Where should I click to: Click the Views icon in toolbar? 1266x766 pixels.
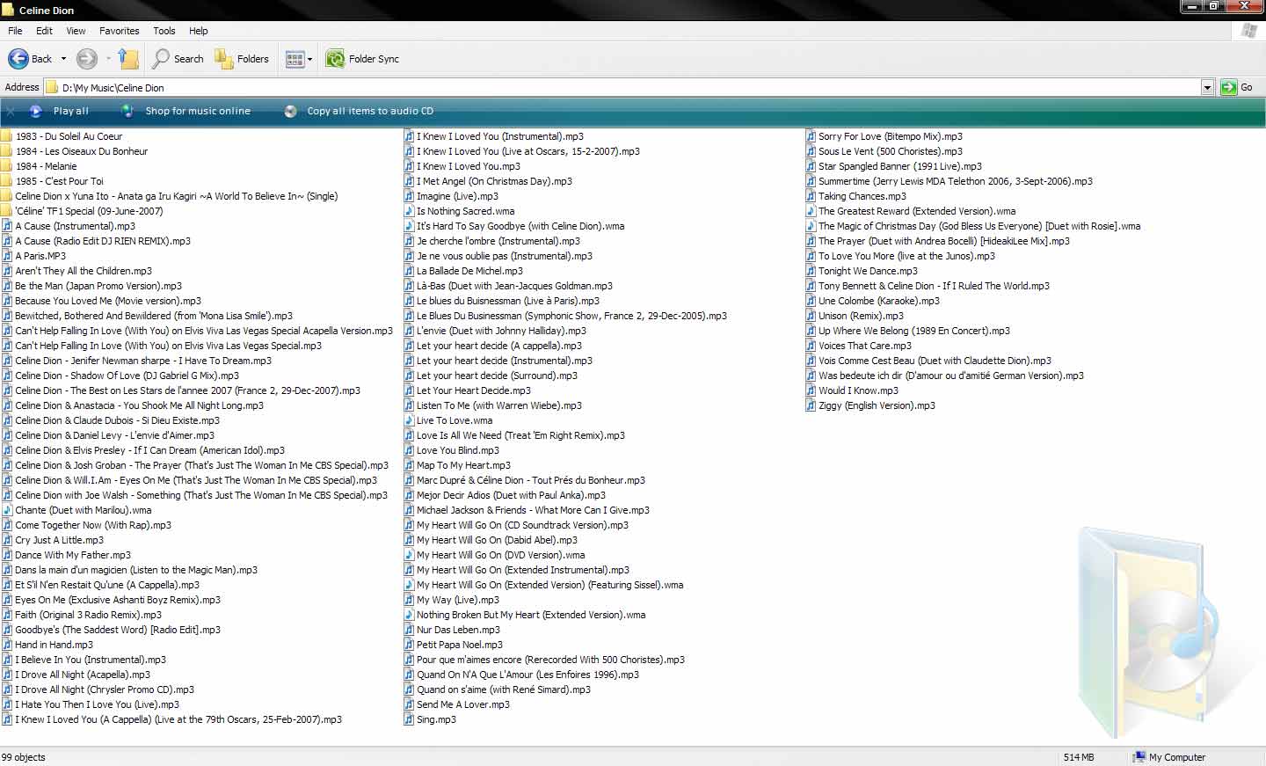pyautogui.click(x=295, y=59)
